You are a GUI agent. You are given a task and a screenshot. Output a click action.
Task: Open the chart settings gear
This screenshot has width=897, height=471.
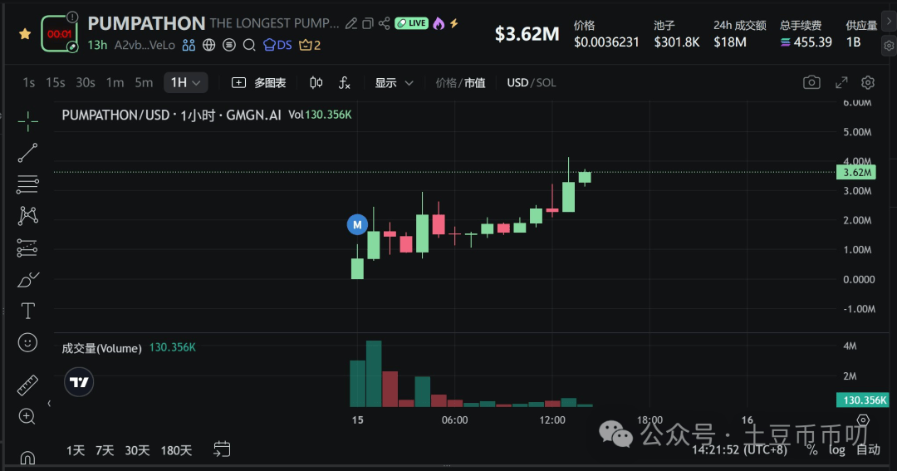[x=868, y=82]
